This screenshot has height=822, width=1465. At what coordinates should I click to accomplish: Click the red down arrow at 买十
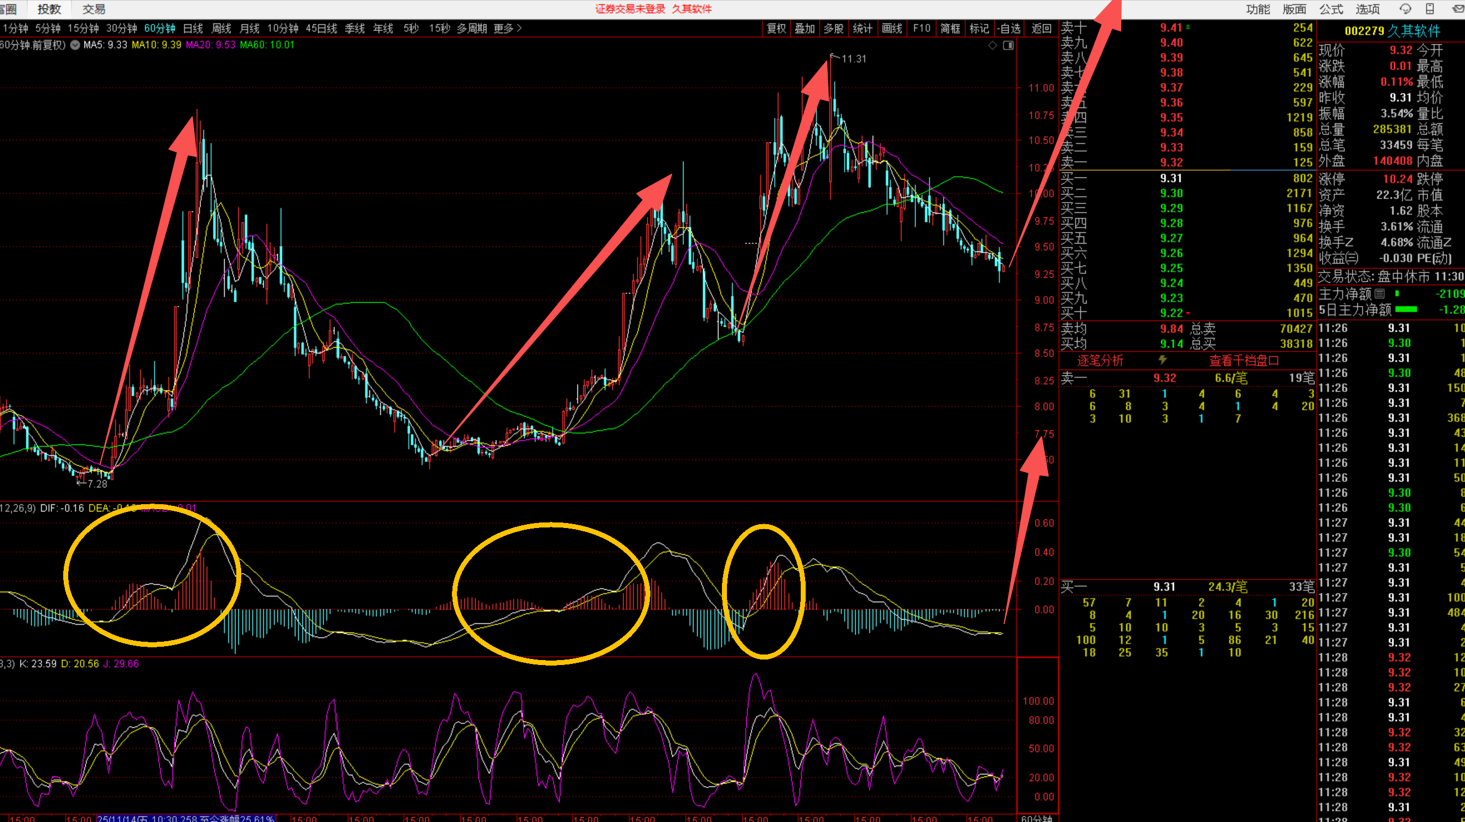click(x=1187, y=313)
